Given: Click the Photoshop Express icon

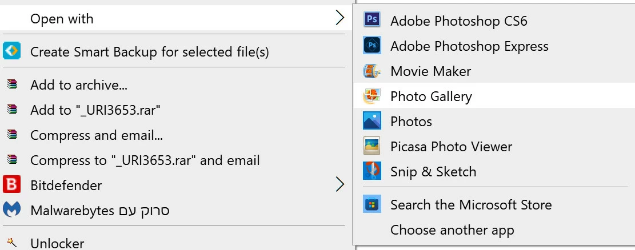Looking at the screenshot, I should click(372, 46).
